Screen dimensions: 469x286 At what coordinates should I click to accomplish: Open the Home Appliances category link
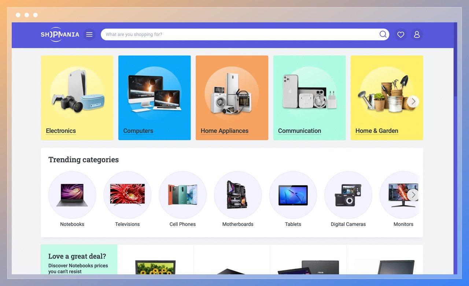(224, 130)
